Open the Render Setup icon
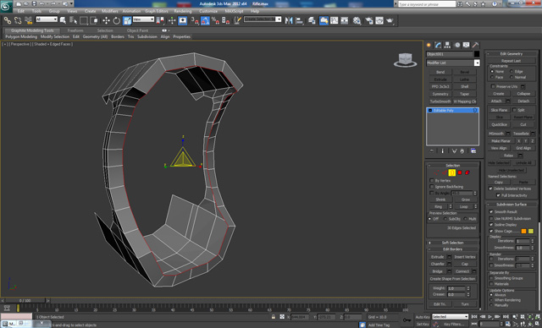Viewport: 542px width, 328px height. (x=369, y=20)
